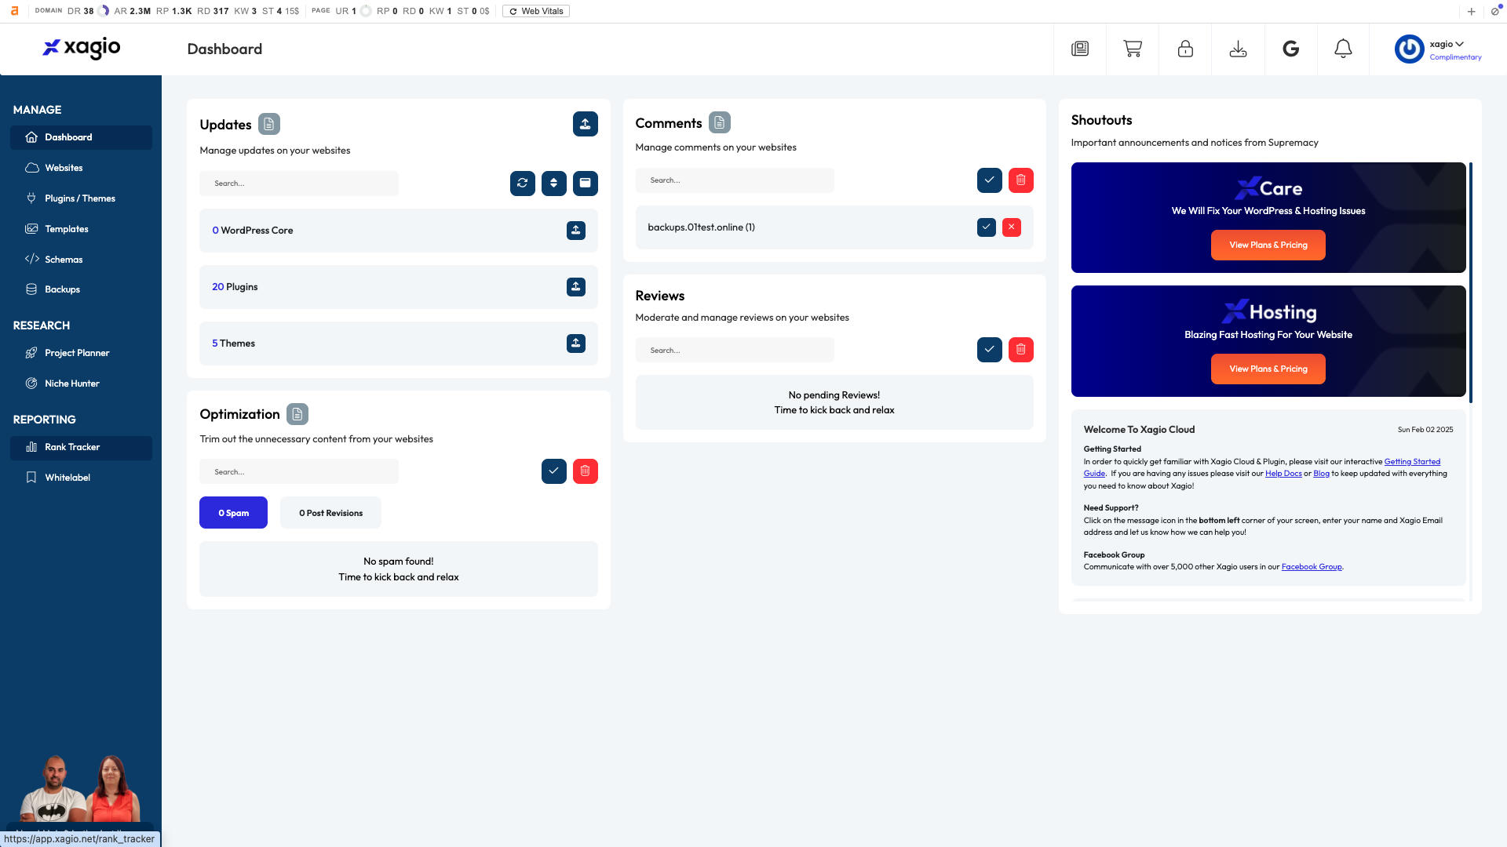The height and width of the screenshot is (847, 1507).
Task: Open the Getting Started Guide link
Action: tap(1412, 461)
